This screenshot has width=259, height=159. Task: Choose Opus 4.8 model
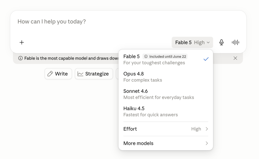166,77
